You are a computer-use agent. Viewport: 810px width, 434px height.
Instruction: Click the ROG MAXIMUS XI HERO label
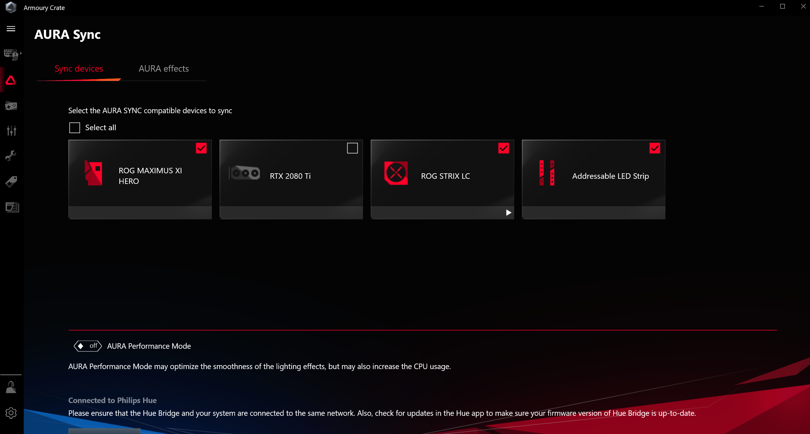click(x=150, y=176)
